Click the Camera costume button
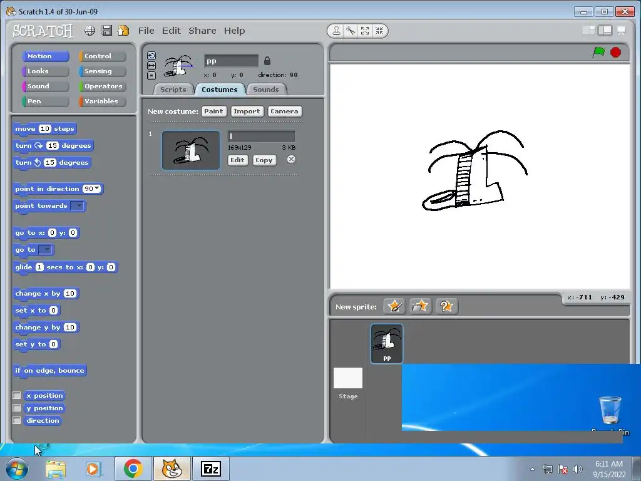Screen dimensions: 641x481 pyautogui.click(x=285, y=111)
